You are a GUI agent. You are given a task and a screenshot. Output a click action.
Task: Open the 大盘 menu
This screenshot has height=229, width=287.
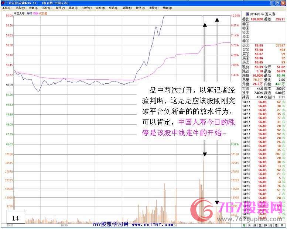click(x=33, y=8)
